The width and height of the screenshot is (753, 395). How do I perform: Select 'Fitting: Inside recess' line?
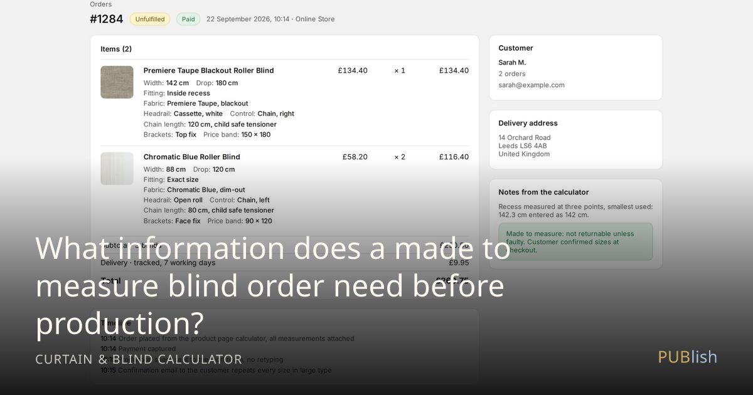(177, 93)
